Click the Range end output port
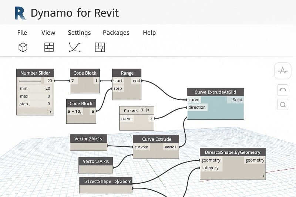 tap(136, 81)
